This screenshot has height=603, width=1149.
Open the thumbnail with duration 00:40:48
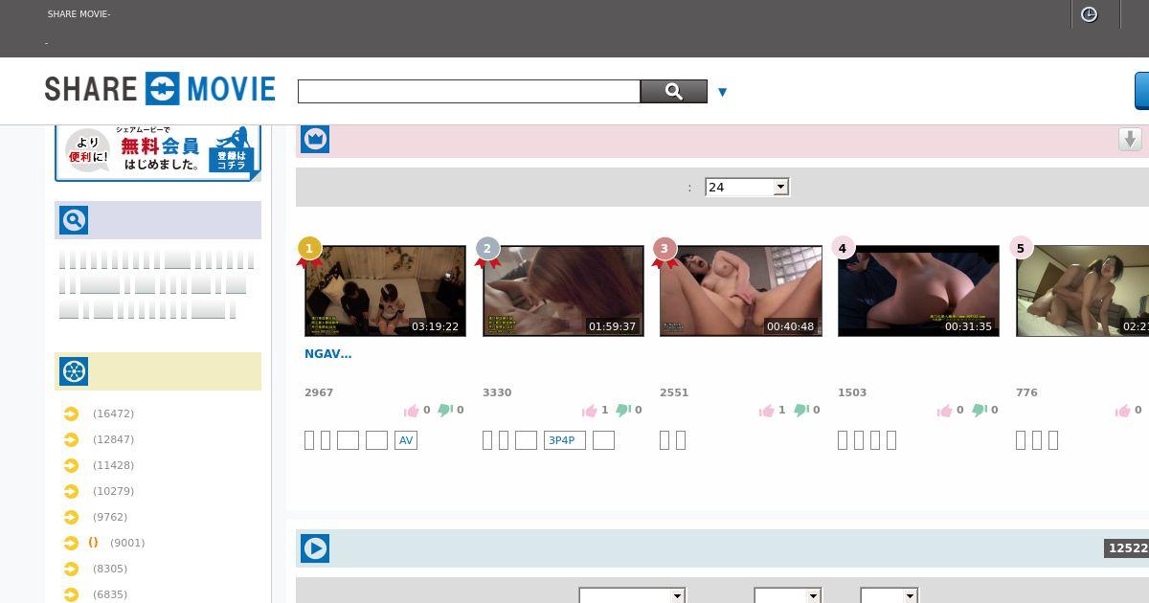[x=741, y=291]
